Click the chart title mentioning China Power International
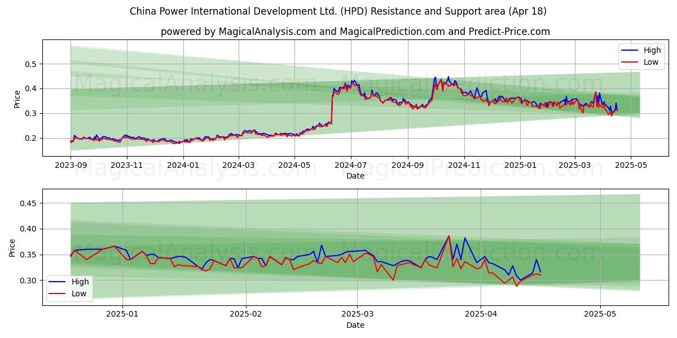This screenshot has width=677, height=338. coord(338,11)
